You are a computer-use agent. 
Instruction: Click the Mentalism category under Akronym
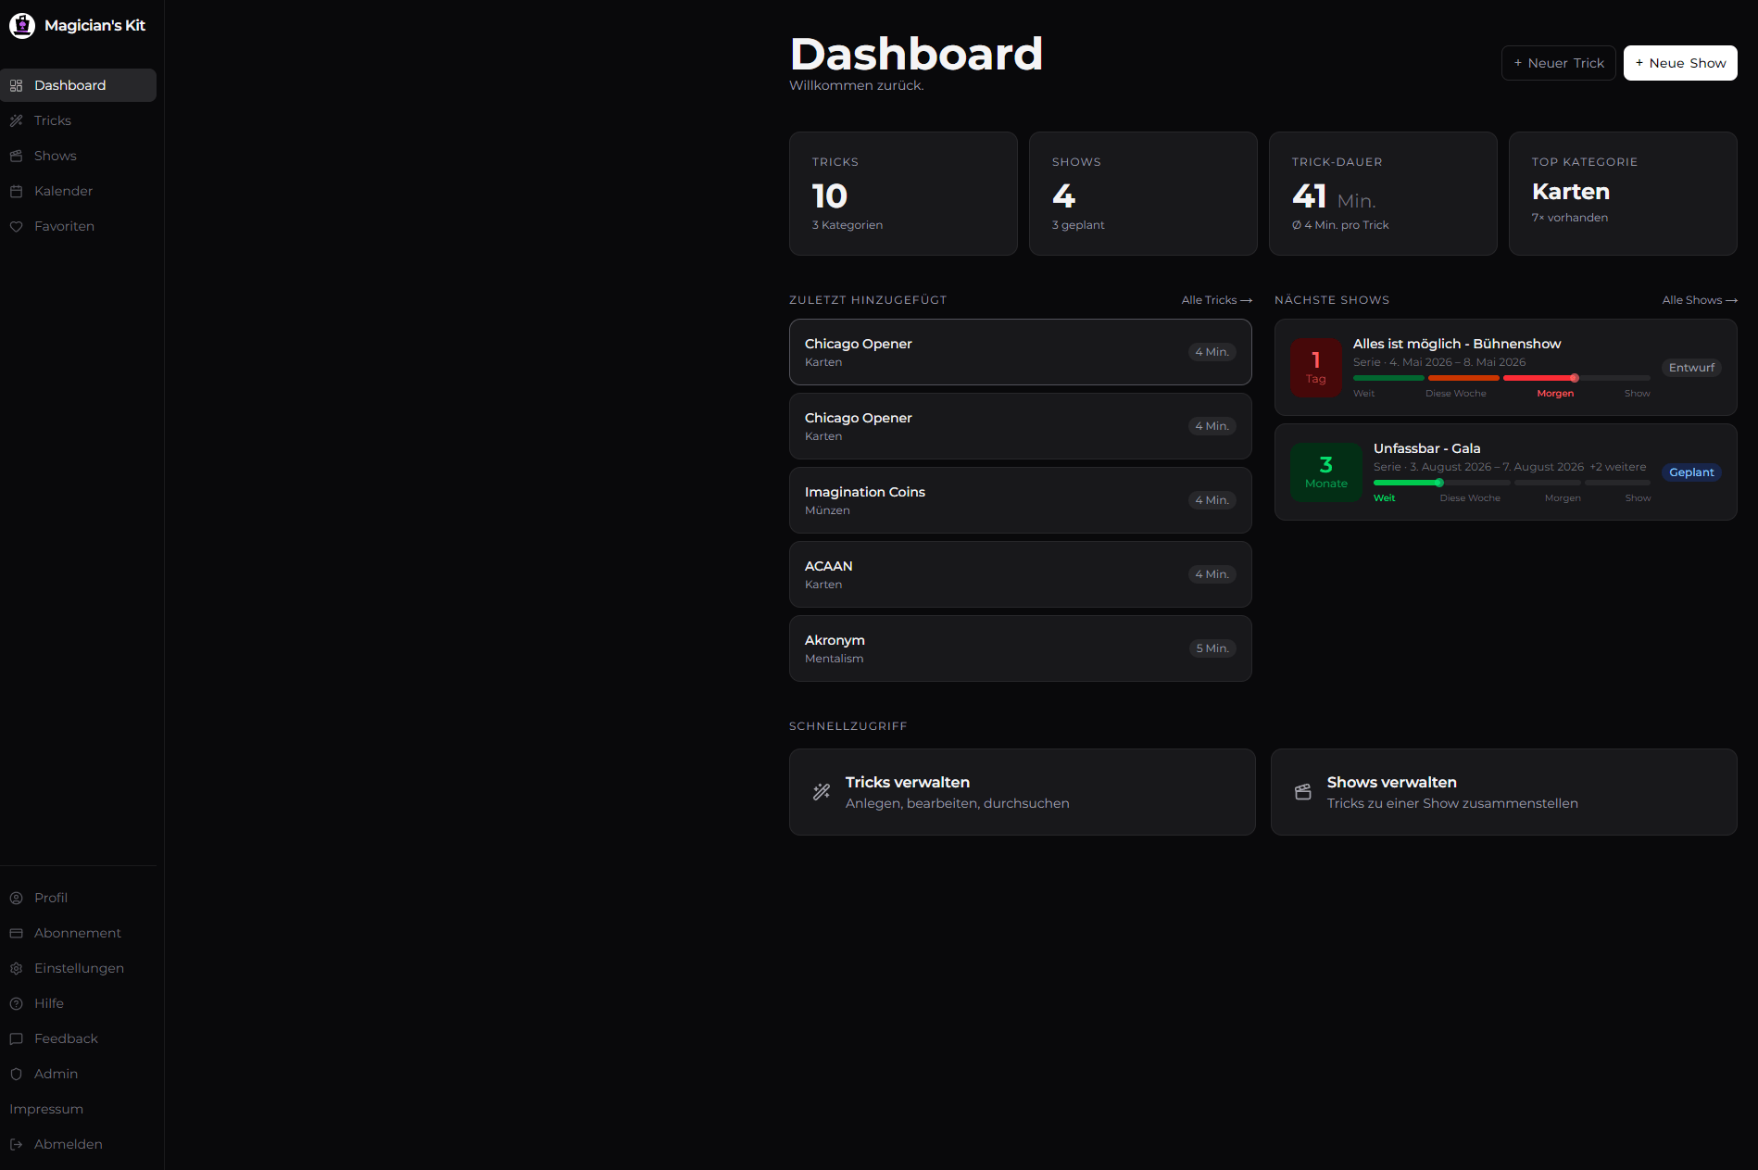click(834, 659)
